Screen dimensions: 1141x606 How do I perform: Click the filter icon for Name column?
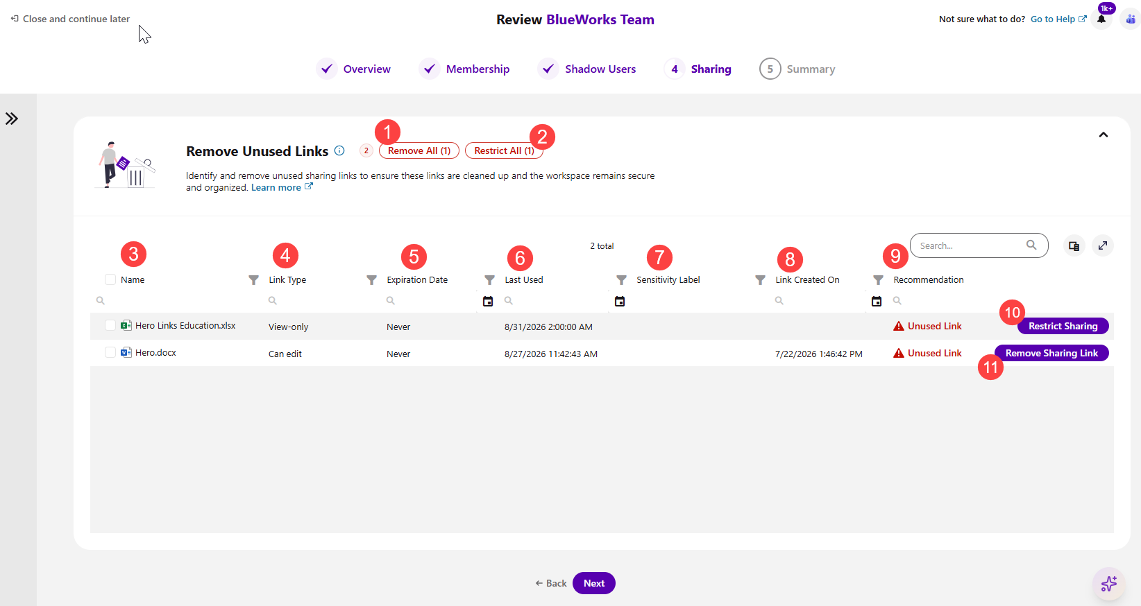click(254, 280)
